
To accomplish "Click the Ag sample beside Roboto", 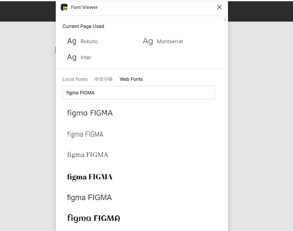I will [x=72, y=41].
